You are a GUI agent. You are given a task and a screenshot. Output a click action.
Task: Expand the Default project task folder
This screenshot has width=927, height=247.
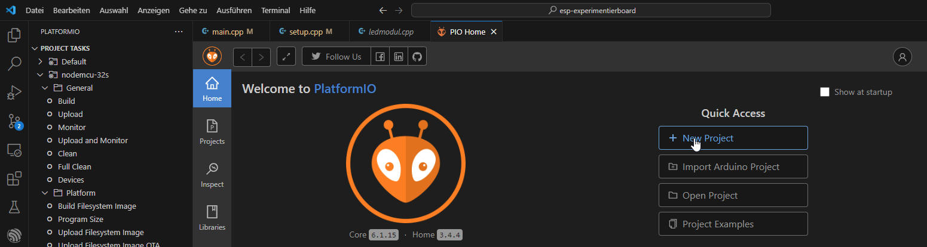tap(41, 61)
